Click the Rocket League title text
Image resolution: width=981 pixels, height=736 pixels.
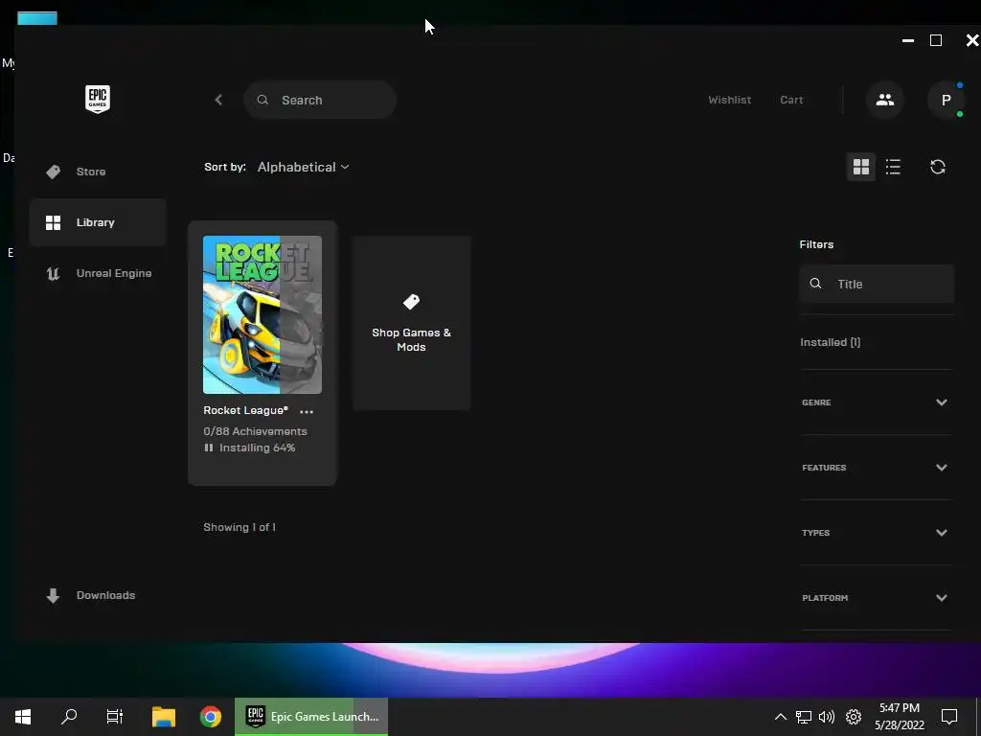click(245, 410)
